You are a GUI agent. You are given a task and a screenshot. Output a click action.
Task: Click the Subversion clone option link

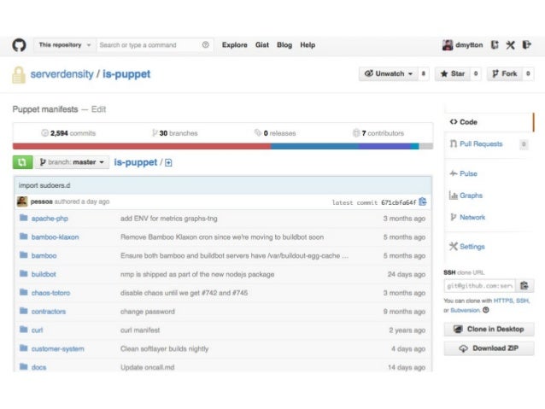465,310
